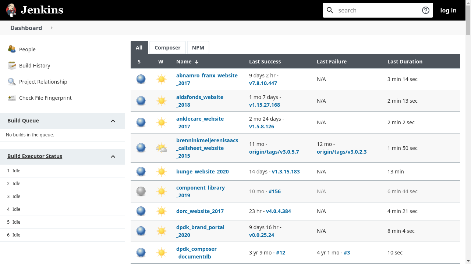Click sunny weather icon for dpdk_brand_portal_2020

161,231
